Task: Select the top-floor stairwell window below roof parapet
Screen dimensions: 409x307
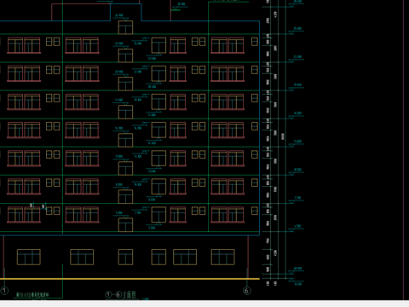Action: coord(125,27)
